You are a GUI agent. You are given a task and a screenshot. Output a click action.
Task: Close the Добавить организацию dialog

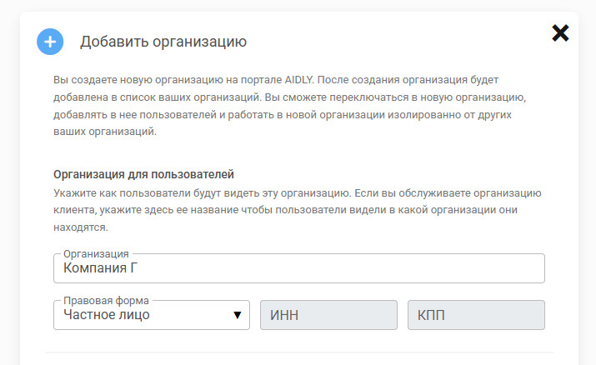[561, 32]
